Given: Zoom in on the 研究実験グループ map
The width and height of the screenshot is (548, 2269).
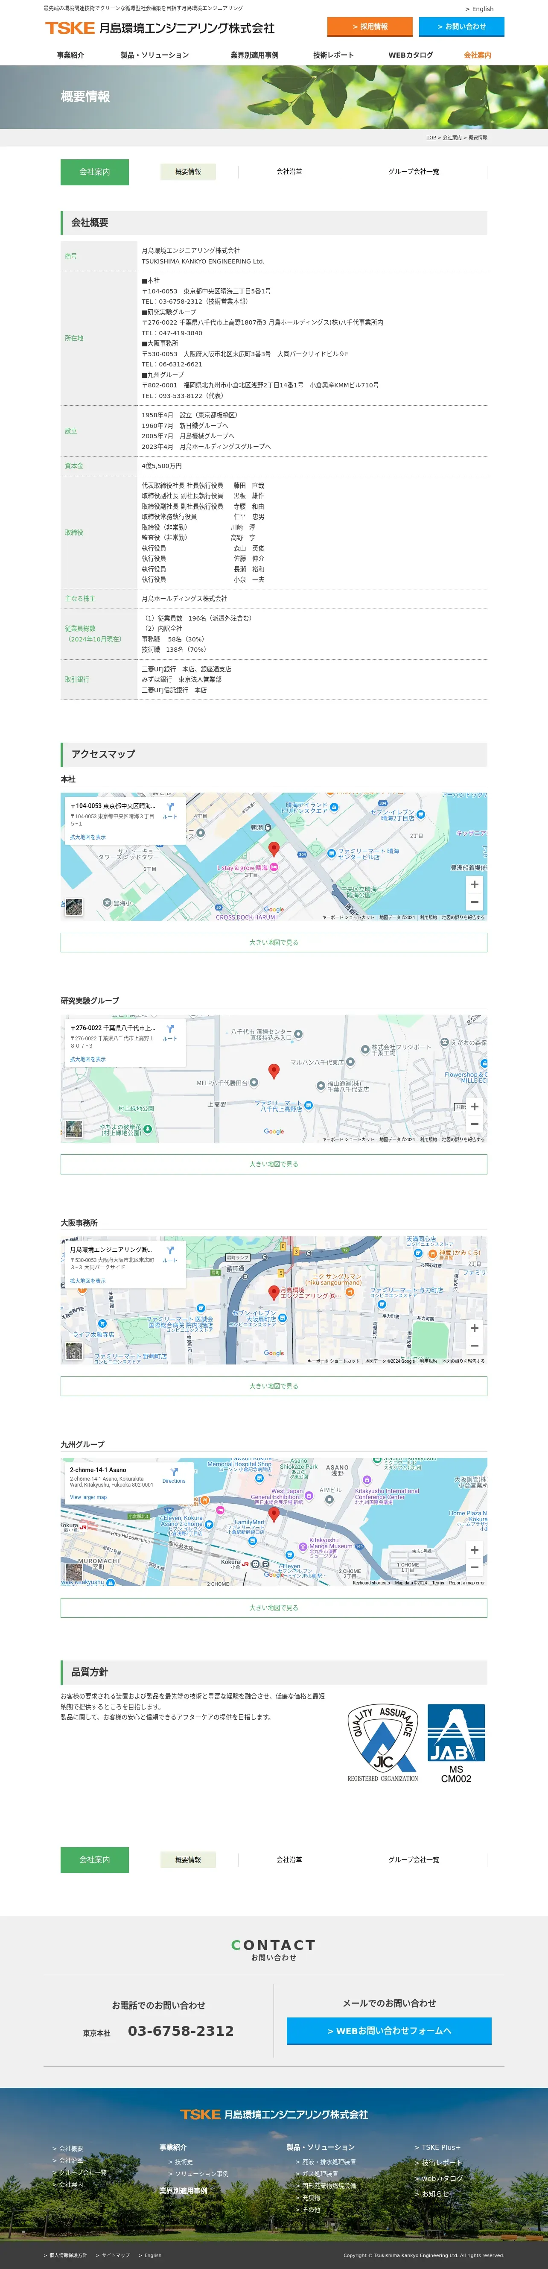Looking at the screenshot, I should click(474, 1106).
